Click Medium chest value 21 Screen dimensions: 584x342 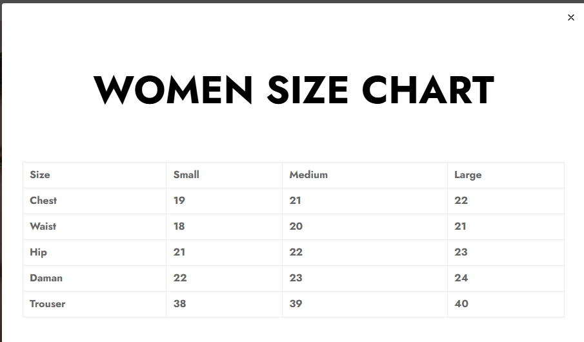(x=296, y=201)
